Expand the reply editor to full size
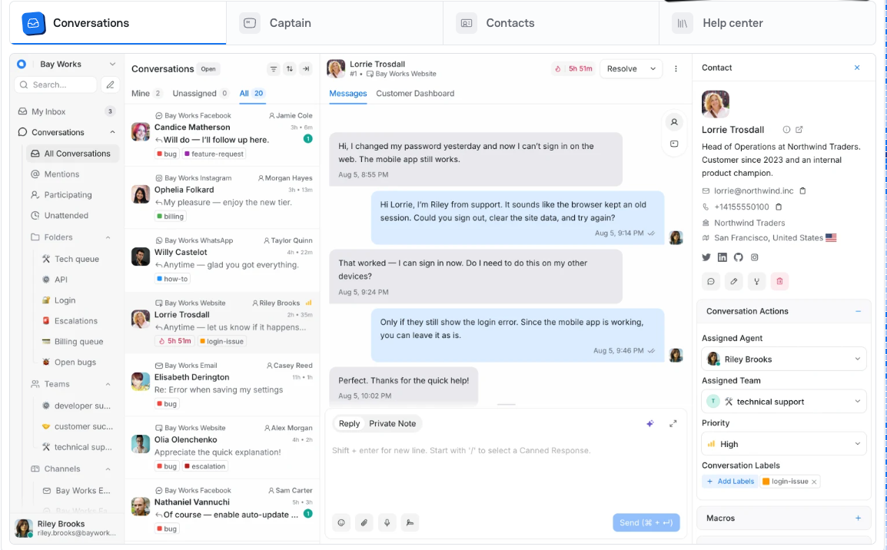The height and width of the screenshot is (550, 887). point(673,423)
